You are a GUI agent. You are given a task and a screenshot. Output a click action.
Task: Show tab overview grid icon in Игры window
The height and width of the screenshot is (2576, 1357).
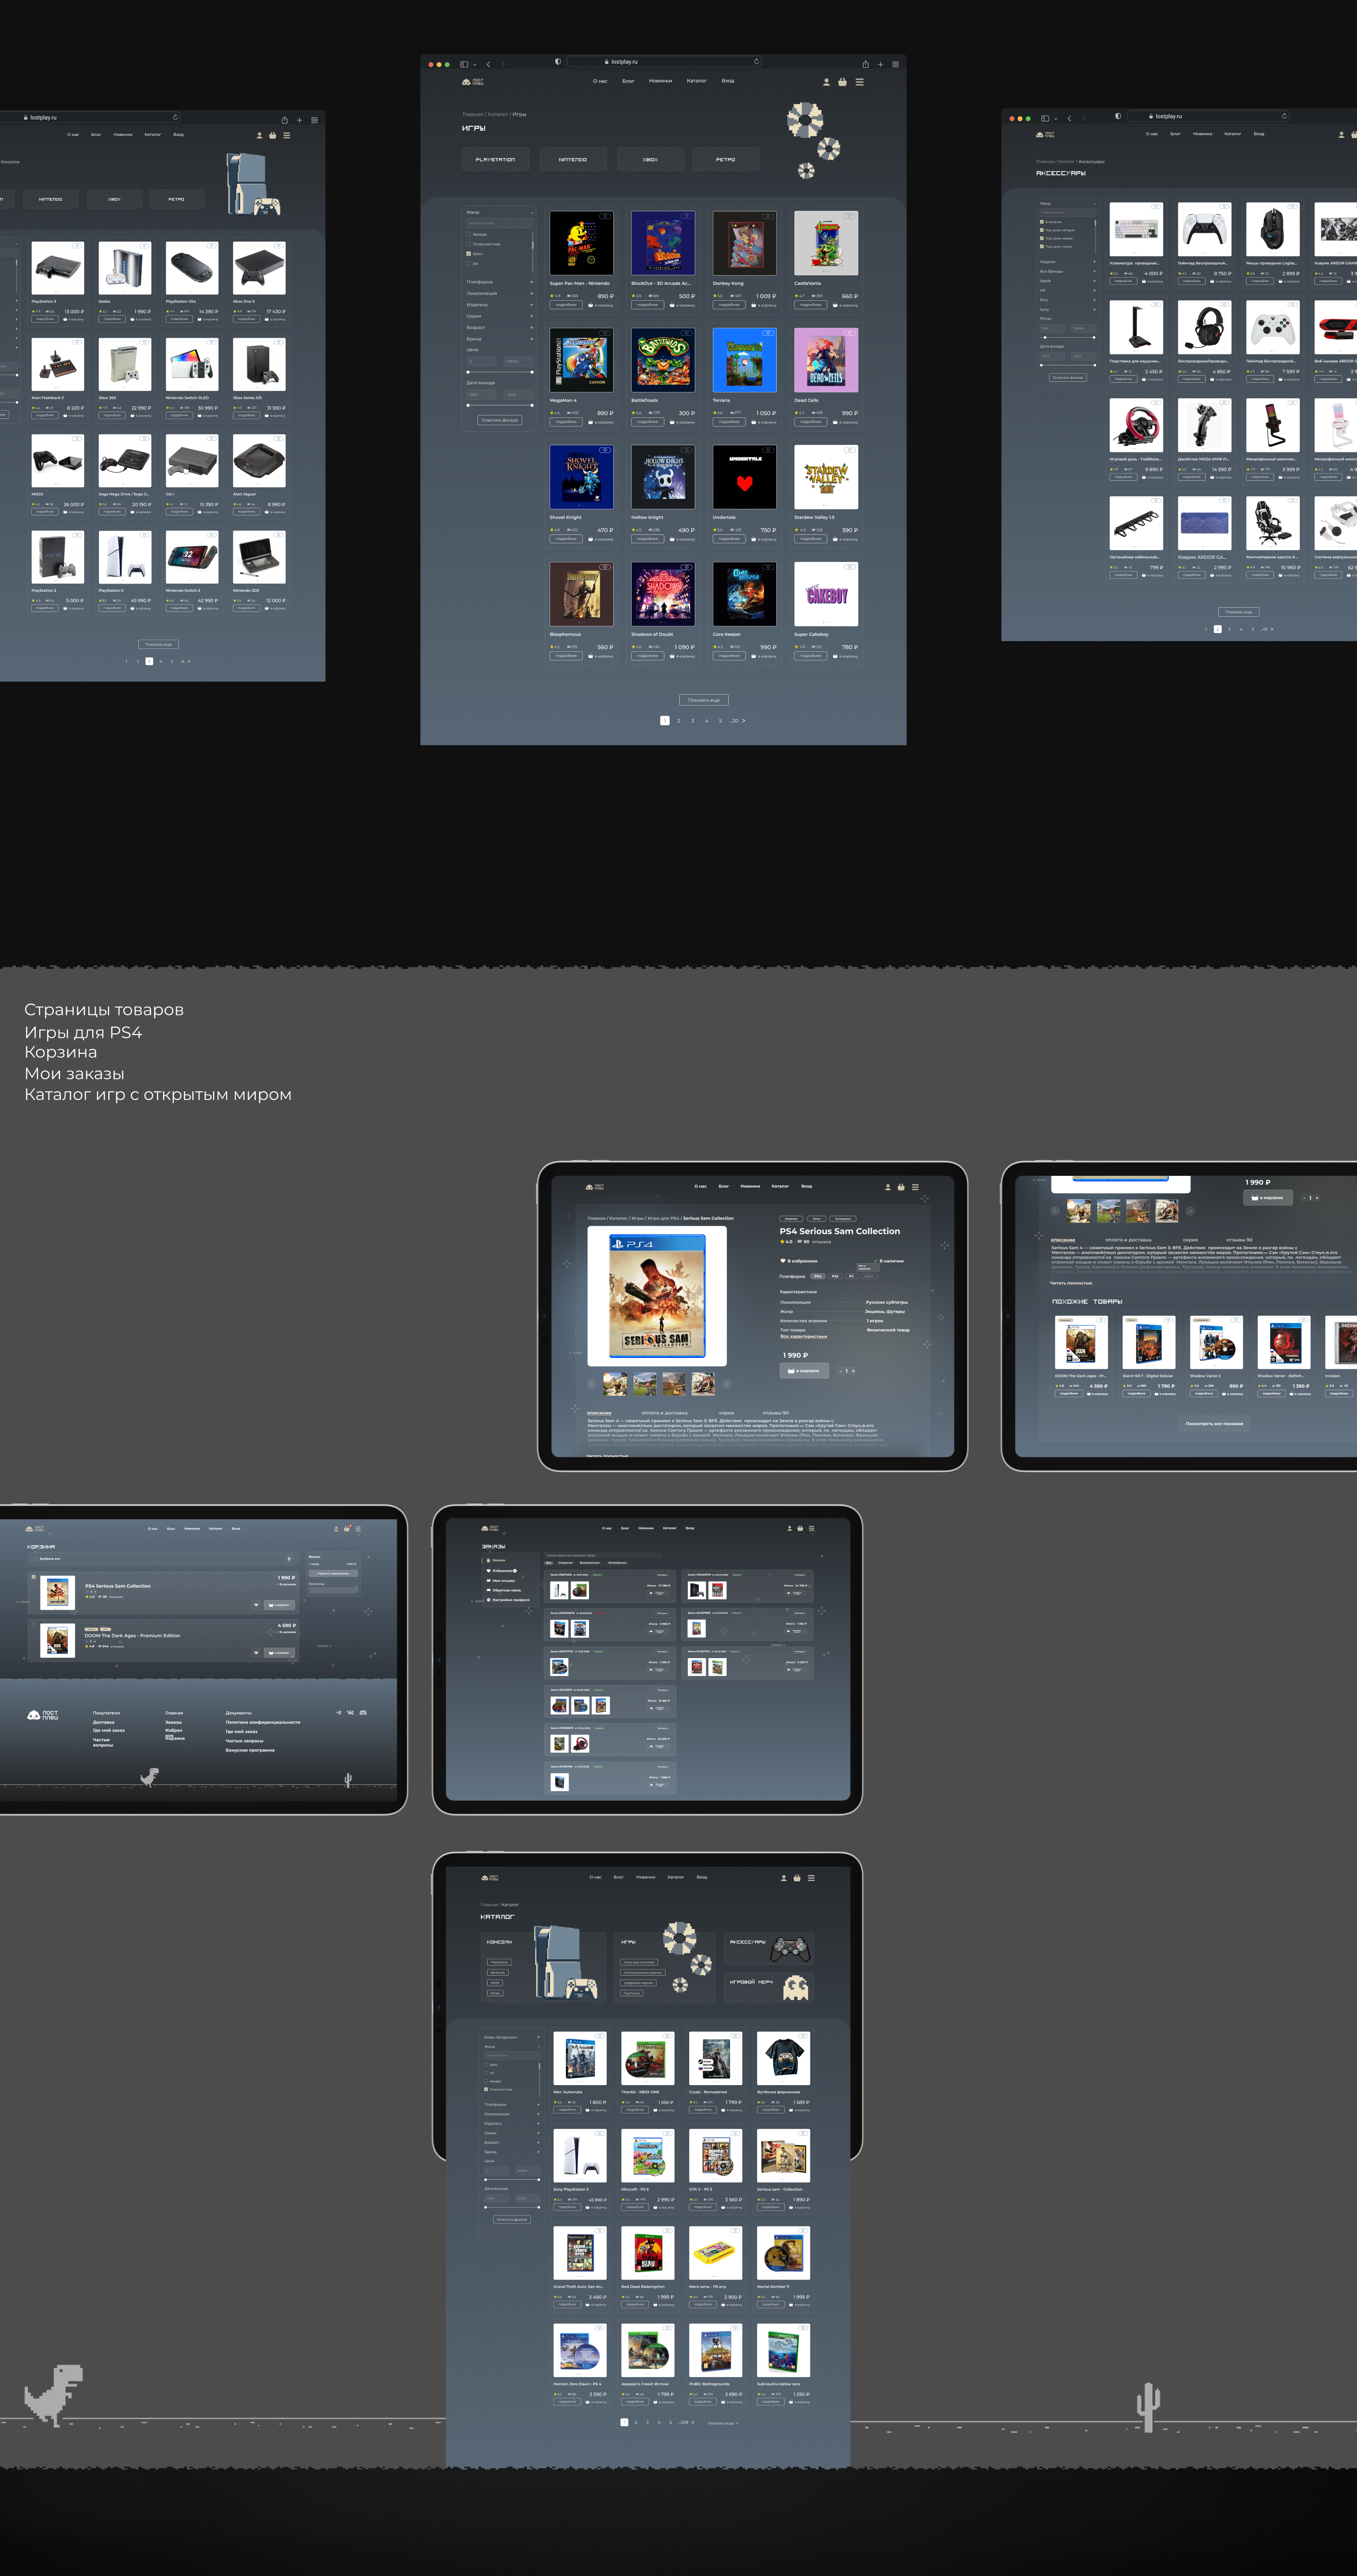click(895, 64)
